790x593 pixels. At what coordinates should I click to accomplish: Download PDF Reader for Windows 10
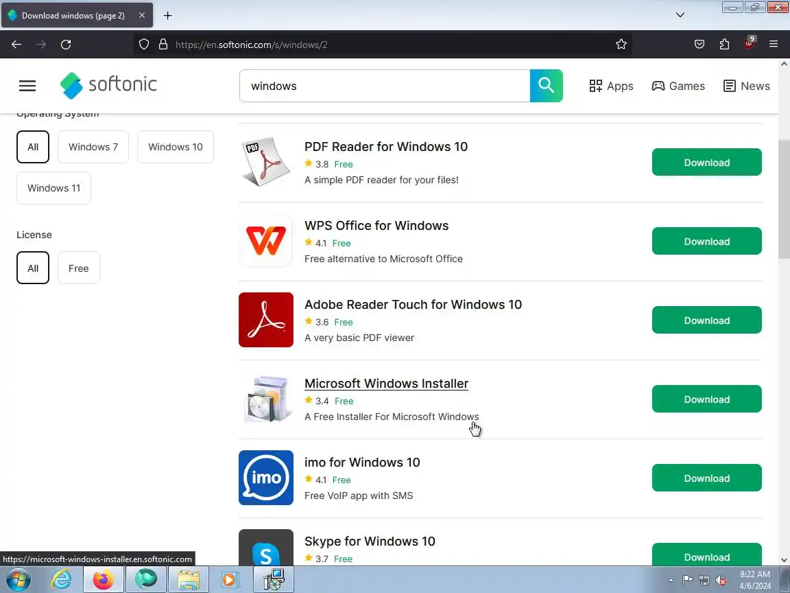click(707, 163)
